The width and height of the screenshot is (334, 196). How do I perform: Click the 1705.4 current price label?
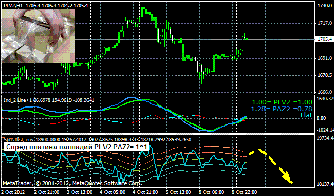pos(324,39)
